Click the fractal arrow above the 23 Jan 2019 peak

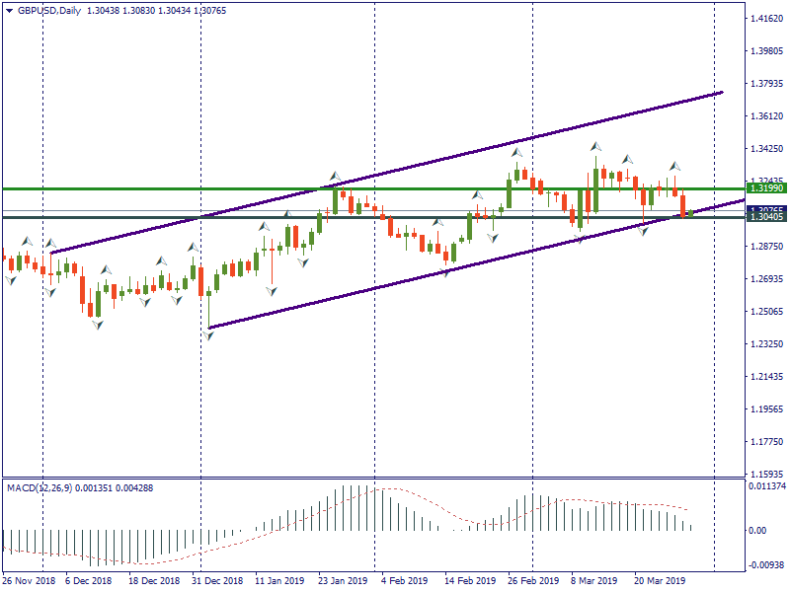point(335,177)
